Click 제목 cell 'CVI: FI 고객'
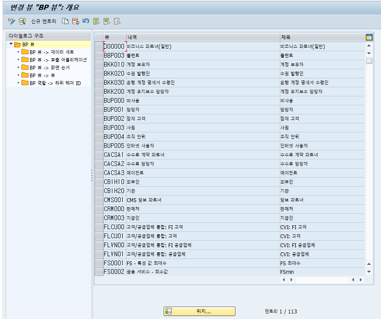This screenshot has width=381, height=319. [x=322, y=227]
